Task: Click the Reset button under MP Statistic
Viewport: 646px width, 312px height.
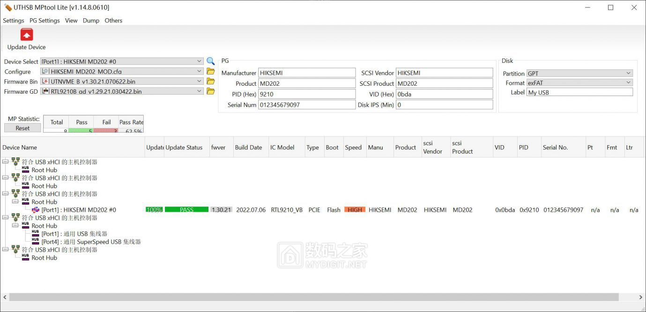Action: [x=22, y=127]
